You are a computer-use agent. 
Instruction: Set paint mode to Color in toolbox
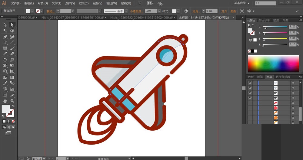click(4, 121)
